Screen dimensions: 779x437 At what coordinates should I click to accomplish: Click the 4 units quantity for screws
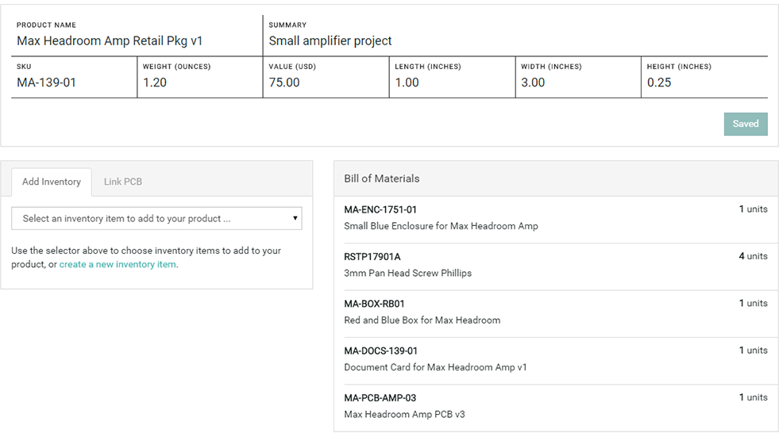click(753, 256)
